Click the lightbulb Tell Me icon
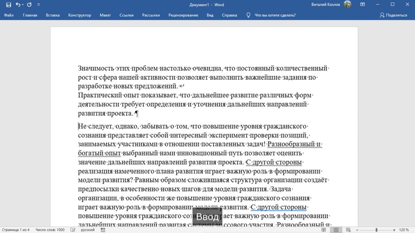 coord(248,15)
